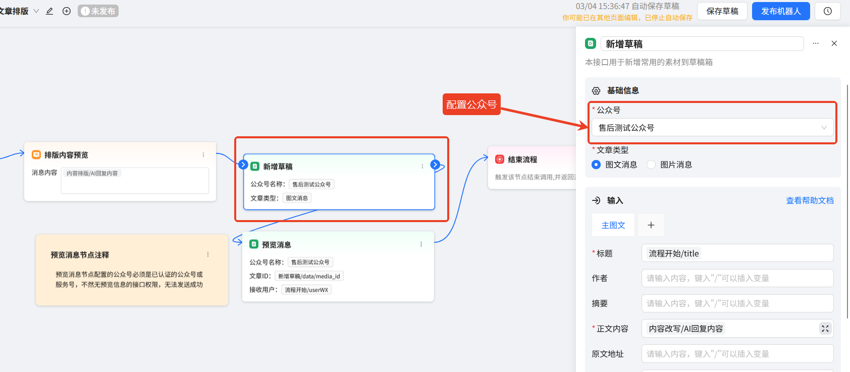Select the 结束流程 node title
This screenshot has width=850, height=372.
(522, 160)
